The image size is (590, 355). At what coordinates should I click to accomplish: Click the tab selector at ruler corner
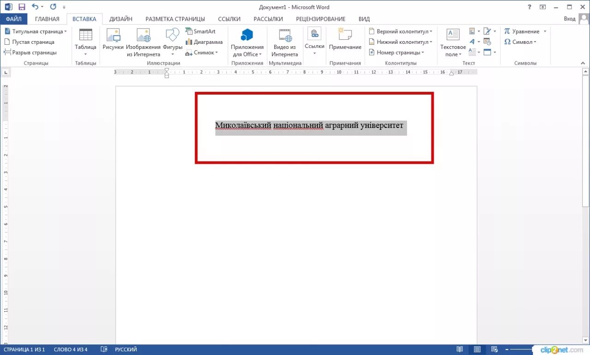(6, 72)
